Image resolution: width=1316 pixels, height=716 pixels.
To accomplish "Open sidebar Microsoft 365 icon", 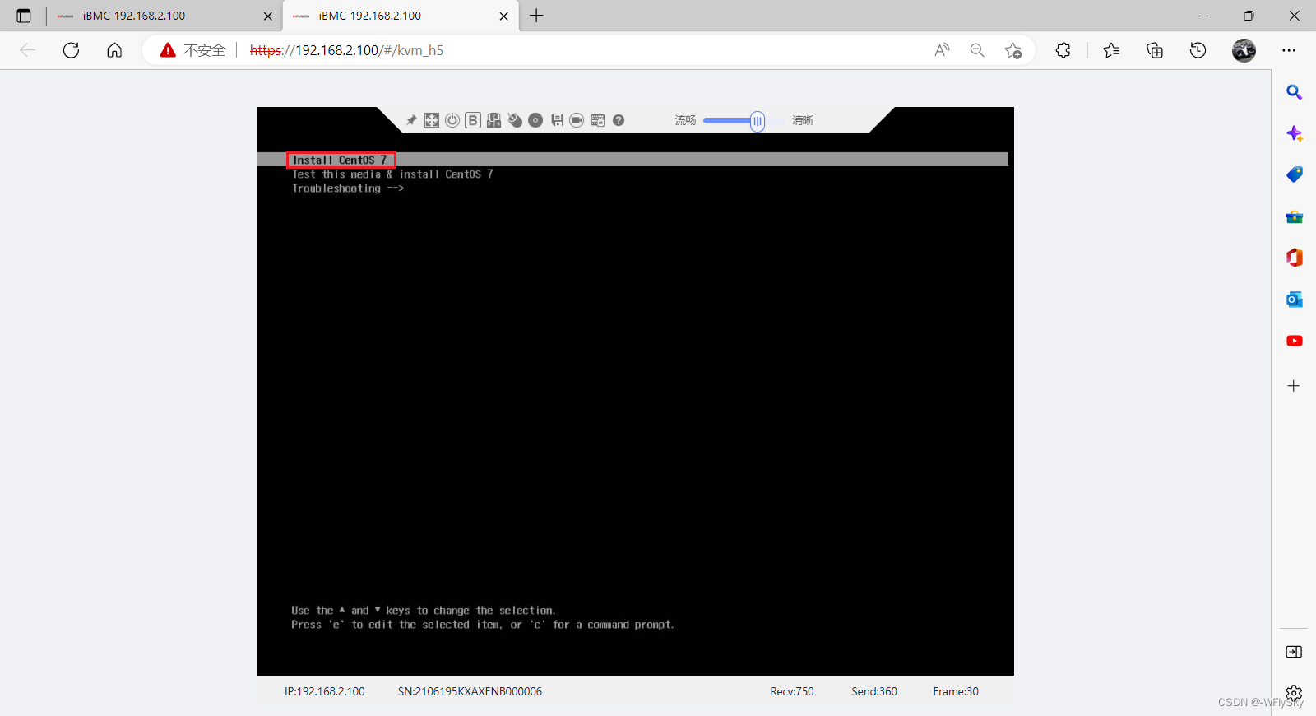I will [1294, 258].
